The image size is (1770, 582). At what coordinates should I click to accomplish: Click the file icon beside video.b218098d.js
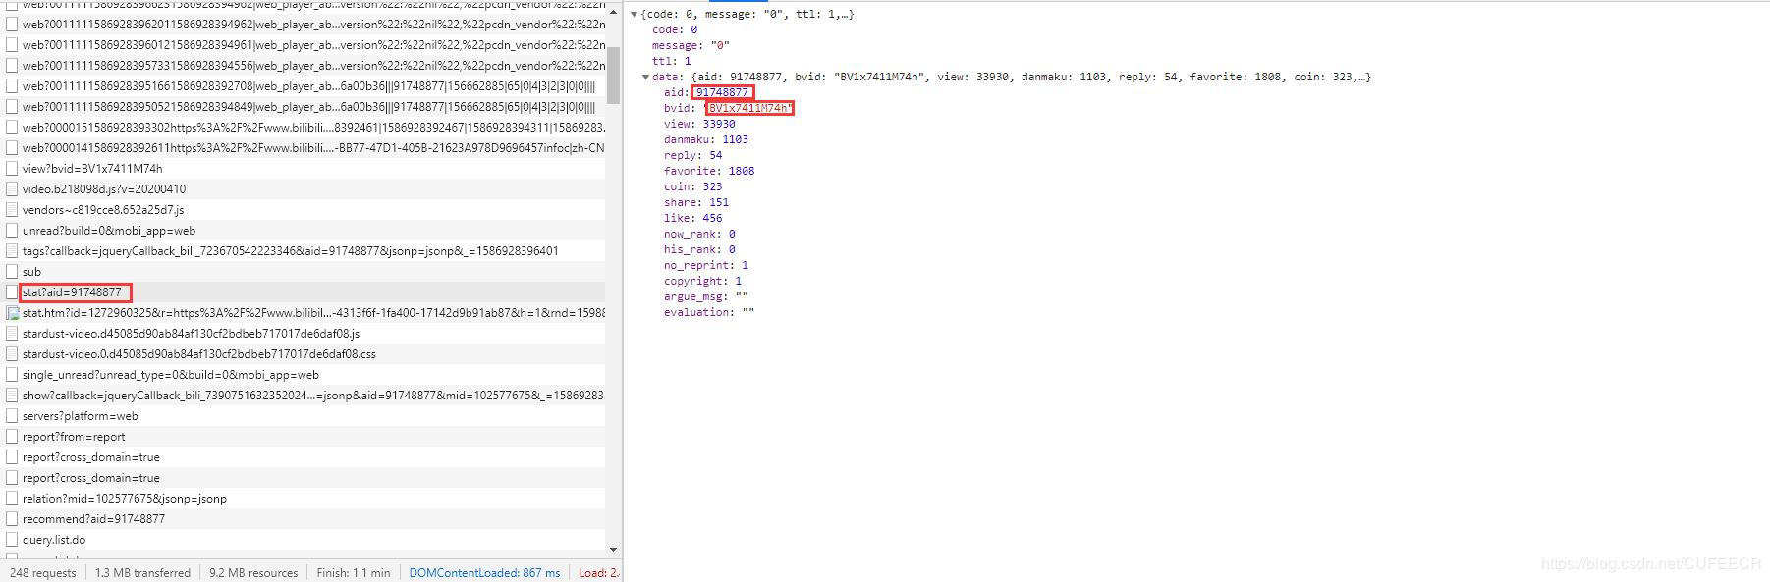pos(13,189)
